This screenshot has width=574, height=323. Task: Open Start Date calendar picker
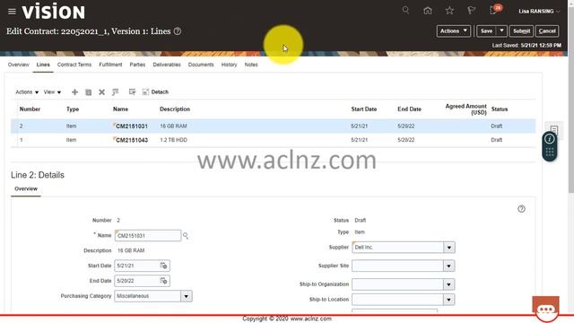point(163,266)
